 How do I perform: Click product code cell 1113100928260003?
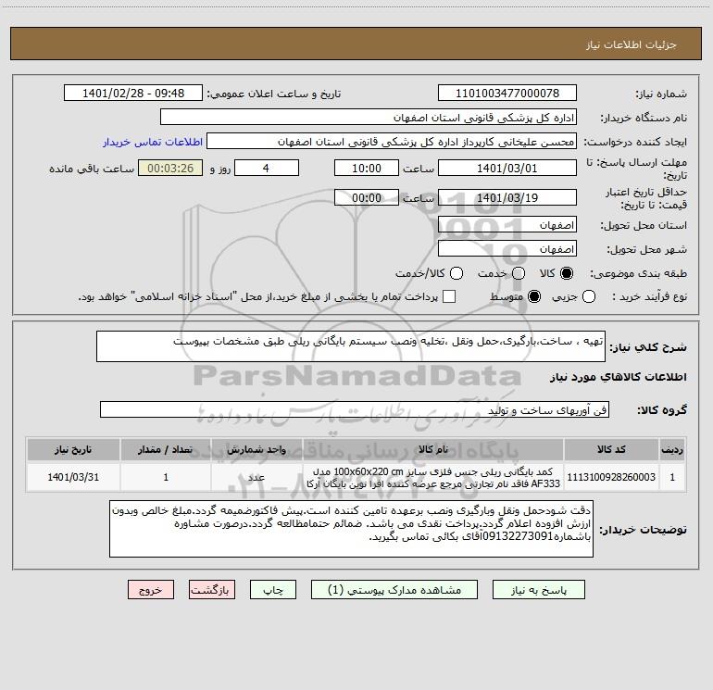[x=611, y=477]
